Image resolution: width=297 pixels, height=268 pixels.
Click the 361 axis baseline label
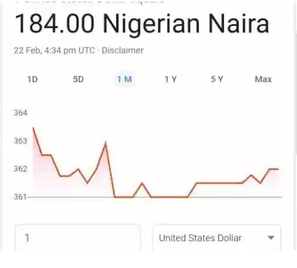(x=20, y=197)
